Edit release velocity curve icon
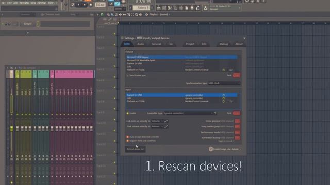 (166, 126)
